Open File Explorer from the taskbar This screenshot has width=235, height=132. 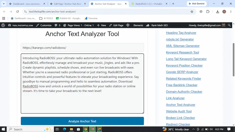click(71, 129)
